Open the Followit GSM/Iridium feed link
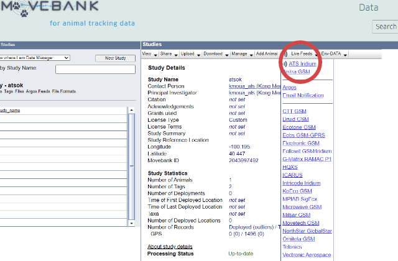The image size is (398, 261). (307, 151)
